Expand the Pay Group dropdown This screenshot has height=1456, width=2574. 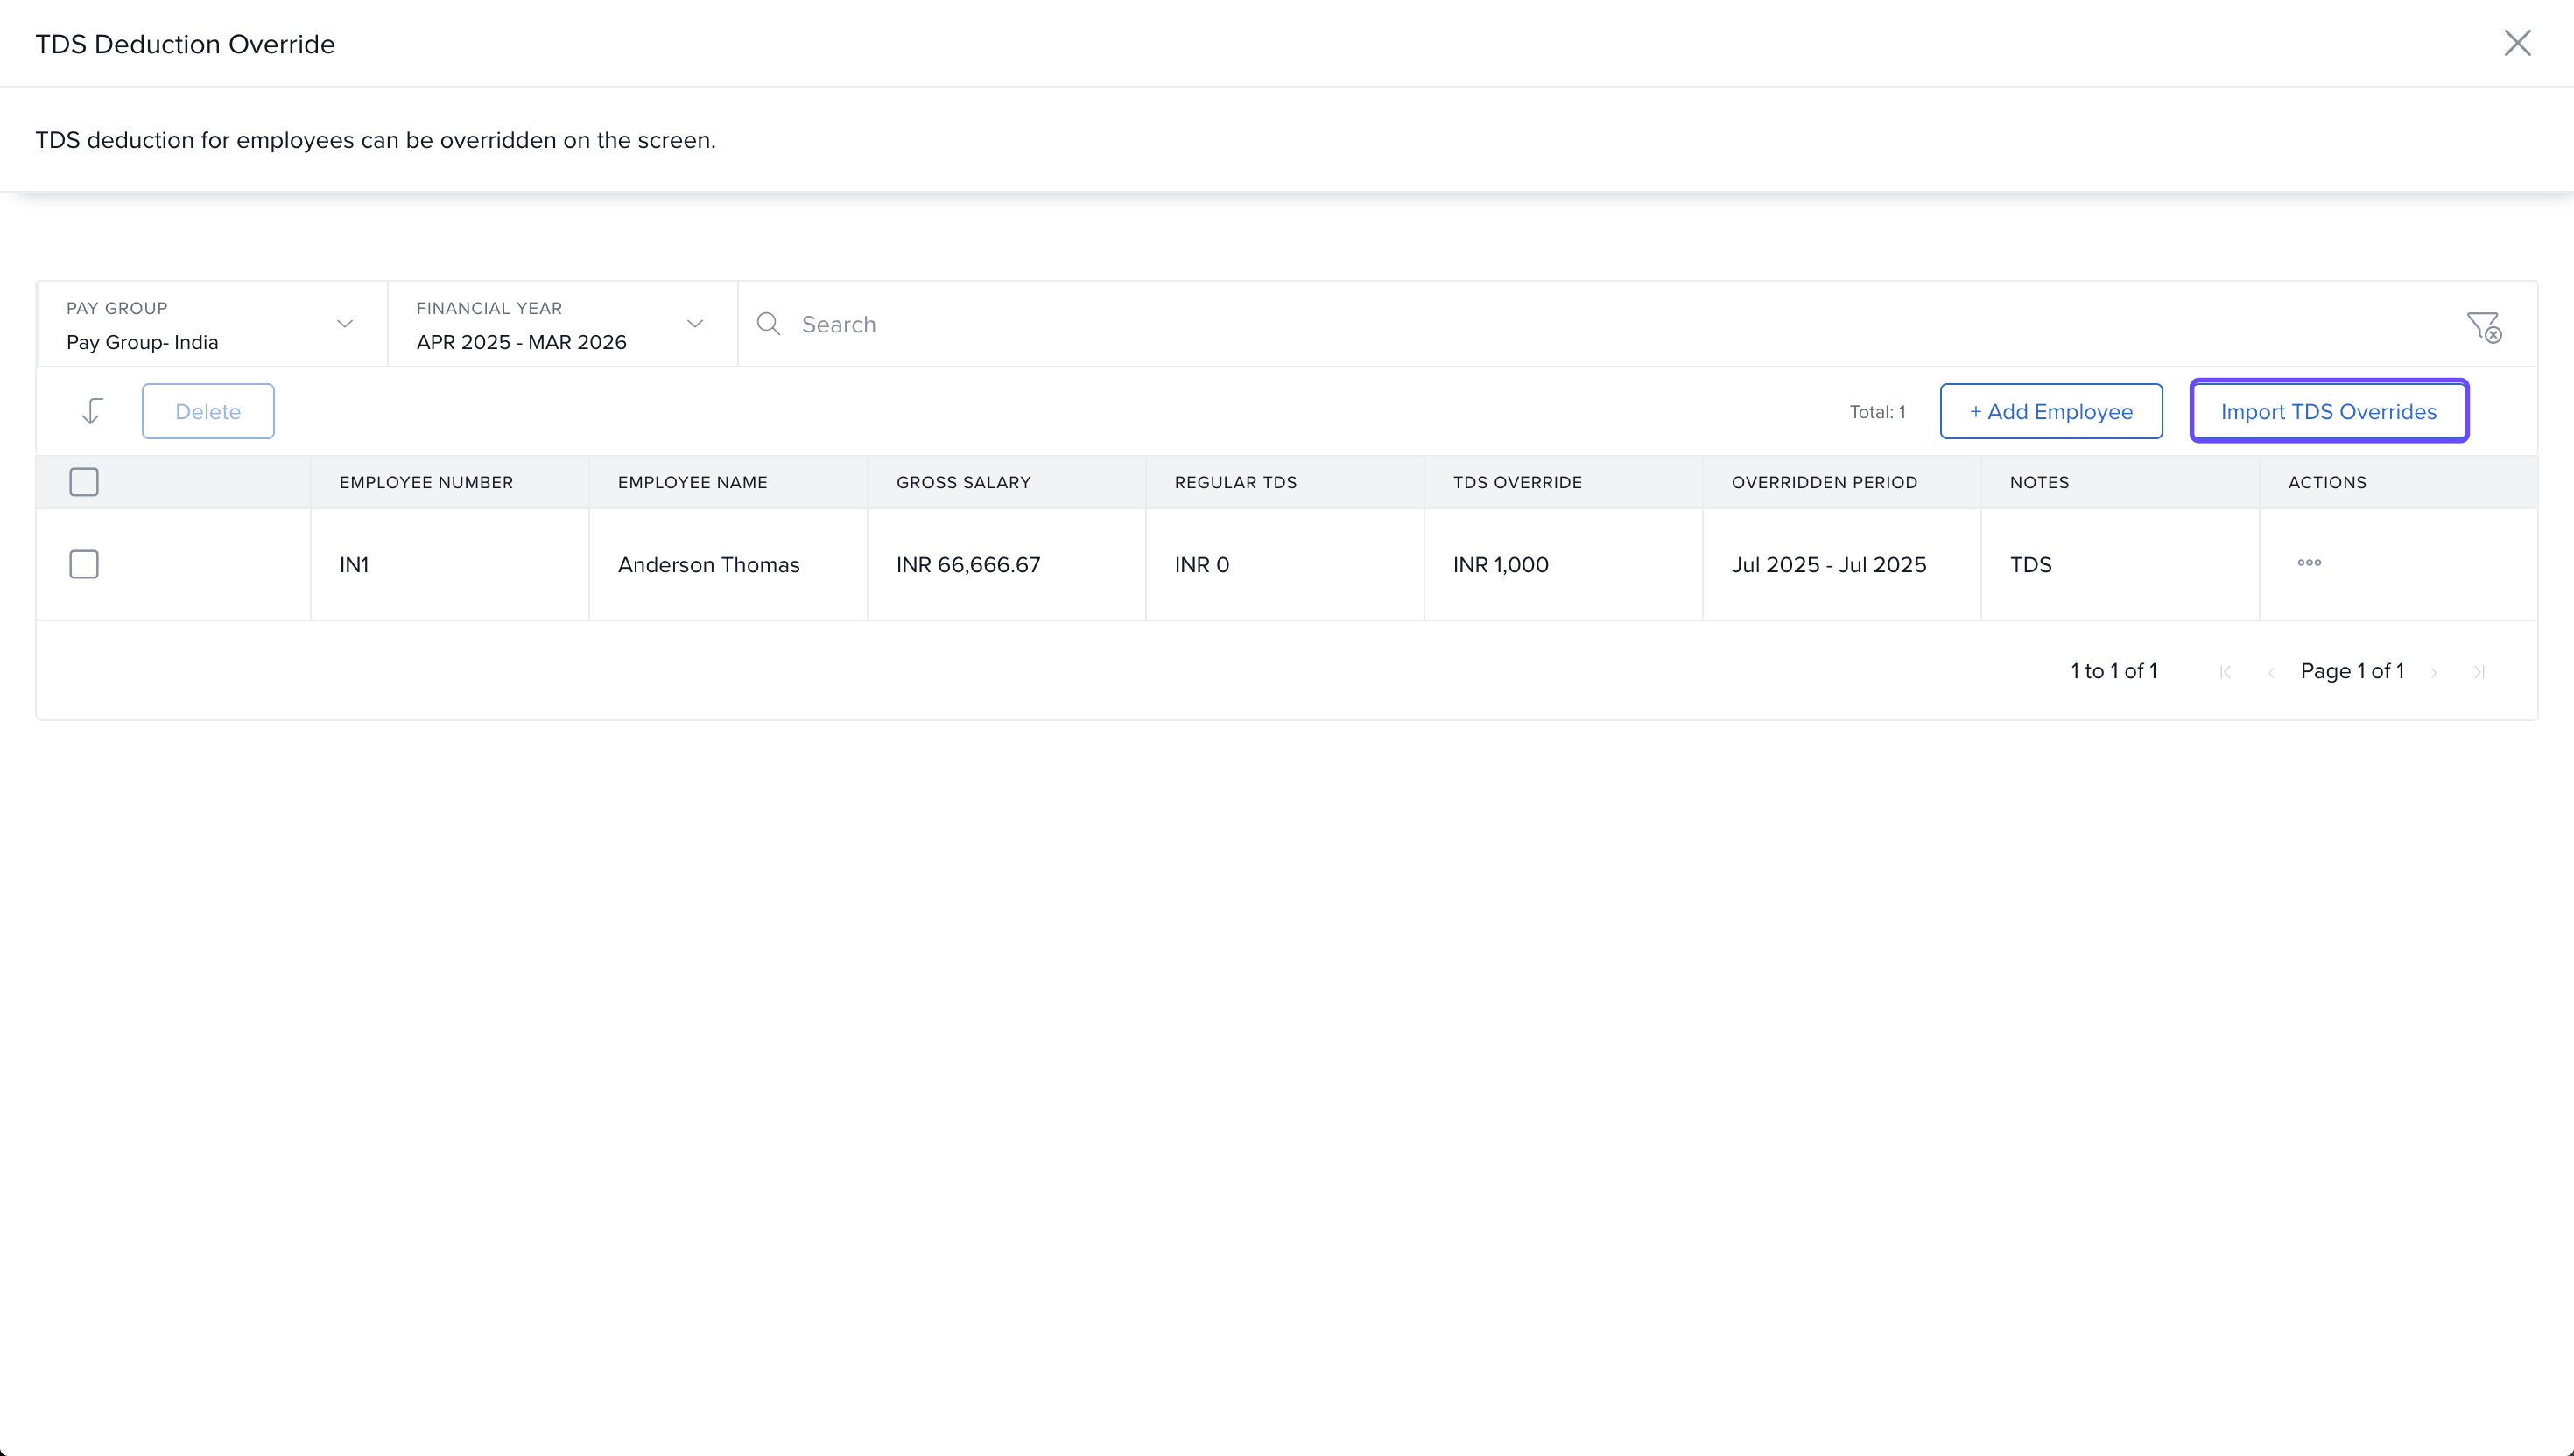pyautogui.click(x=211, y=324)
